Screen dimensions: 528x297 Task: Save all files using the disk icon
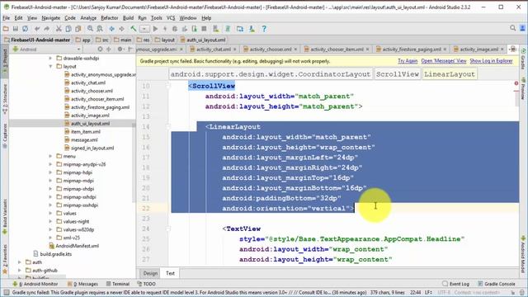tap(15, 29)
